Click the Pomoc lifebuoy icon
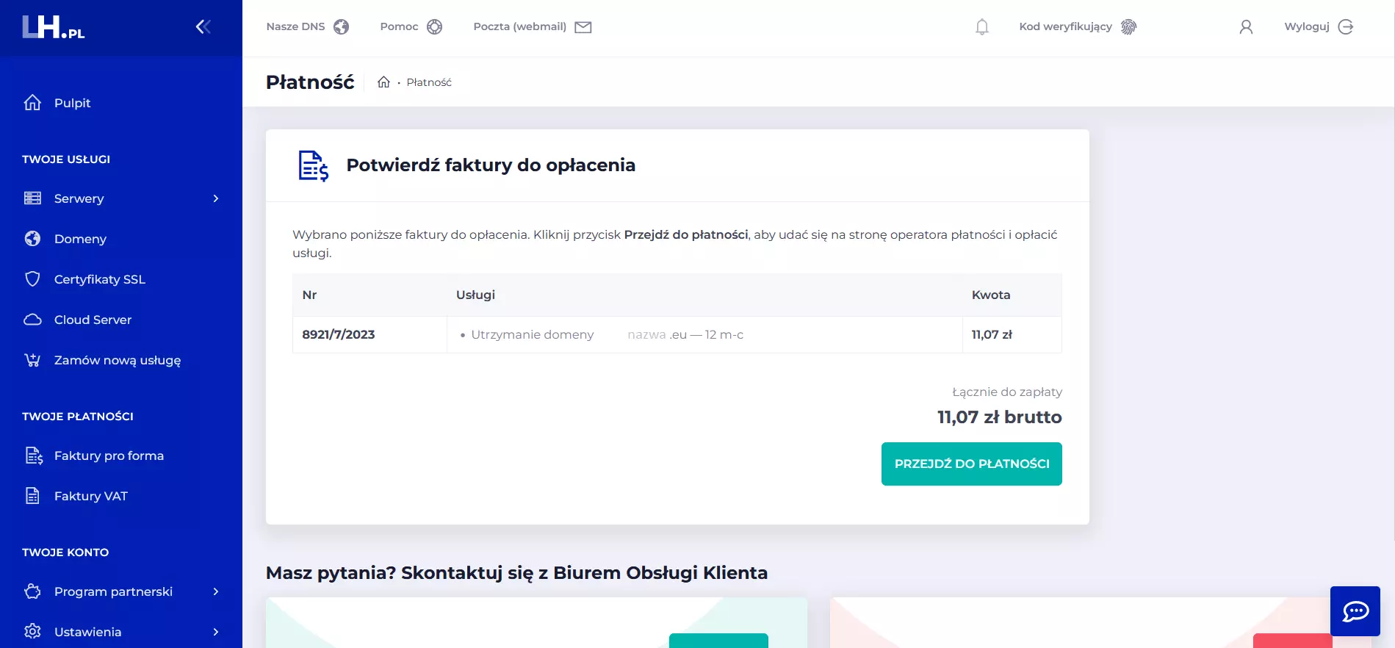This screenshot has height=648, width=1395. pyautogui.click(x=435, y=27)
